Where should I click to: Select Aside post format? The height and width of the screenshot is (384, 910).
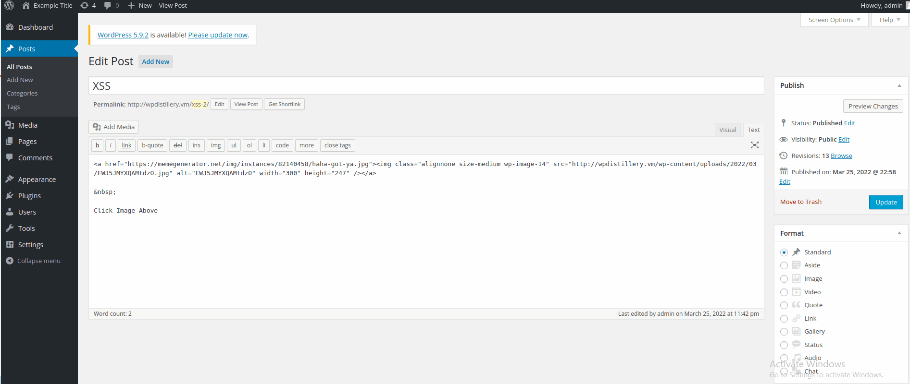coord(784,265)
